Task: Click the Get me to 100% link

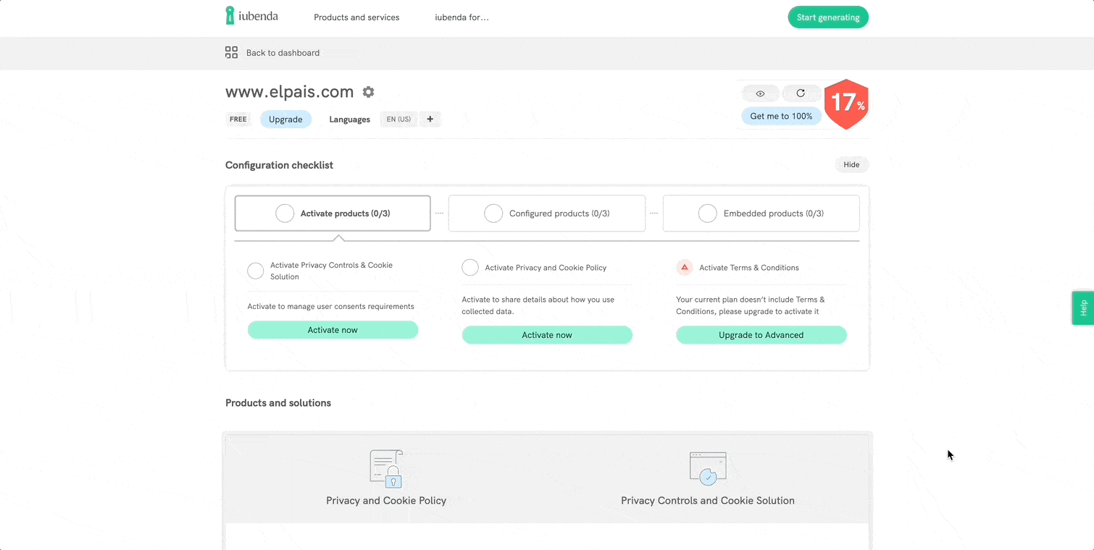Action: pos(781,116)
